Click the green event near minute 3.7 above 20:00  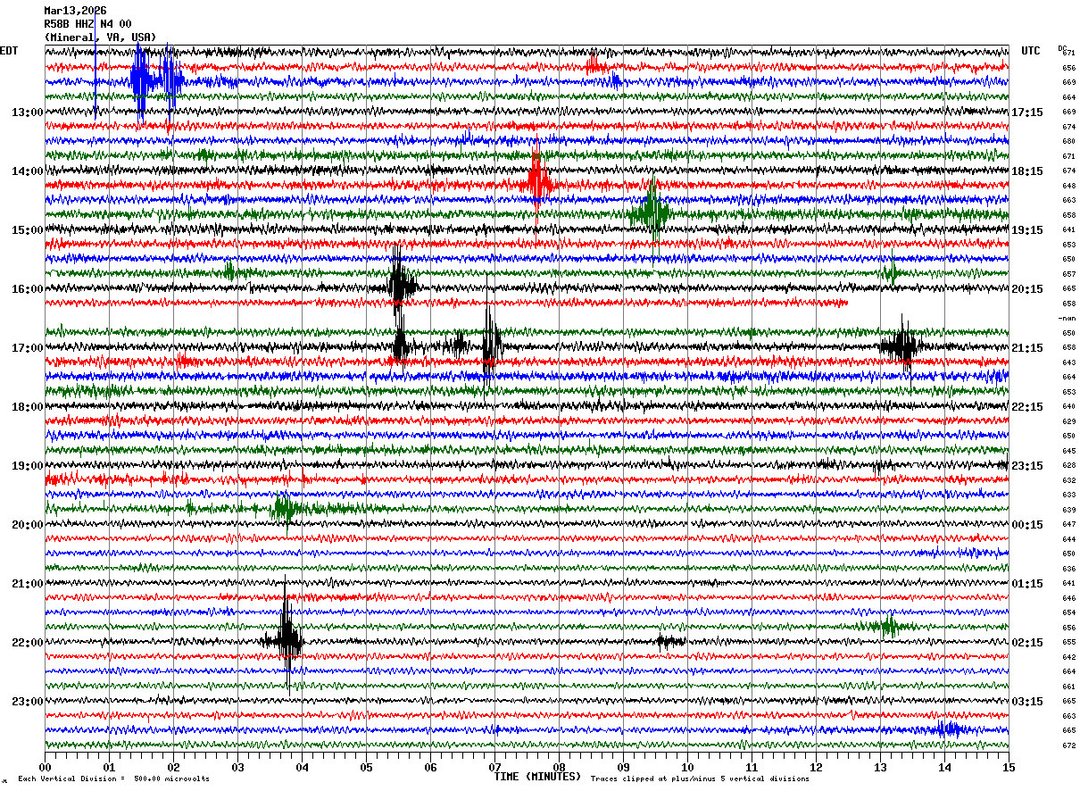coord(286,508)
